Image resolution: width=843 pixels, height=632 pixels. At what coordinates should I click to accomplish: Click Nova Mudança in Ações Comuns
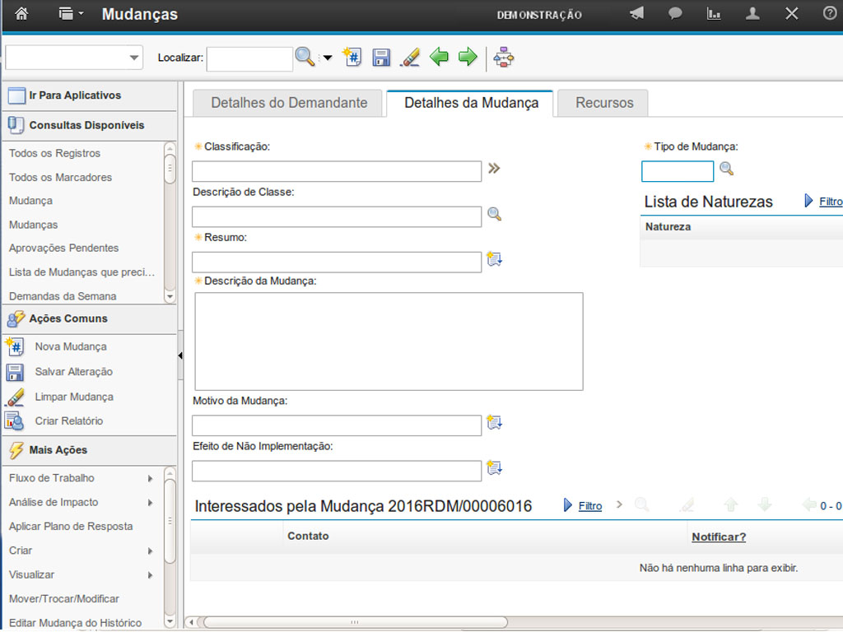(70, 346)
